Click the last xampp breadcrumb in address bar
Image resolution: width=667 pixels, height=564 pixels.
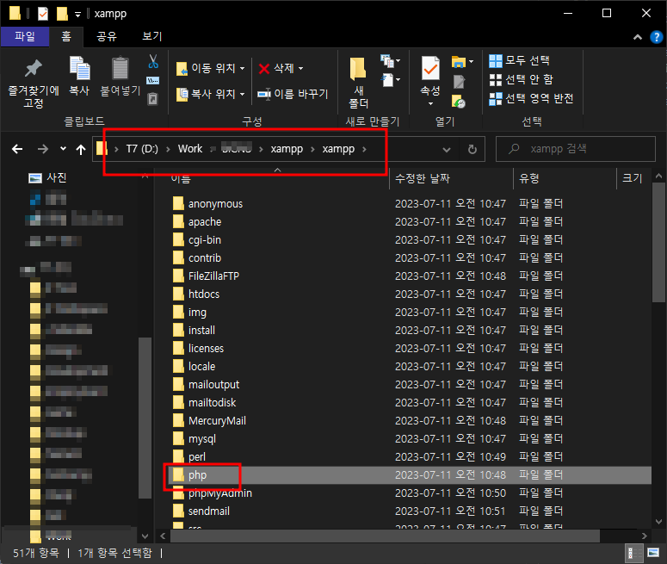click(338, 149)
